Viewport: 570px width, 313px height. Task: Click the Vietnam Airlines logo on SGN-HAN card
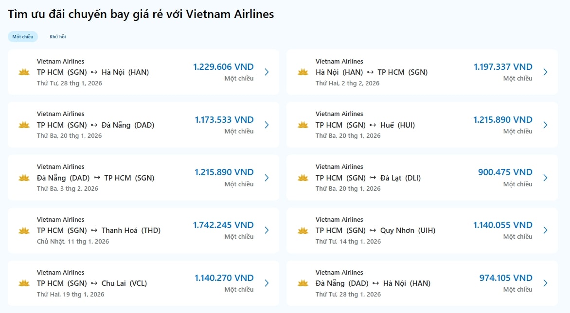coord(24,72)
